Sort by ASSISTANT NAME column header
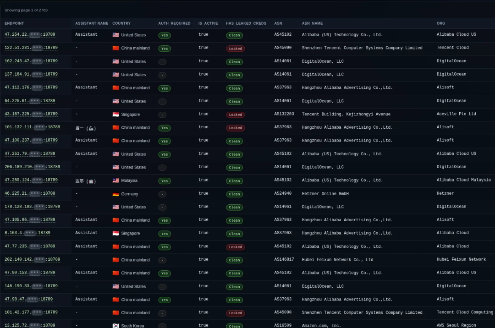Viewport: 495px width, 328px height. click(x=92, y=23)
